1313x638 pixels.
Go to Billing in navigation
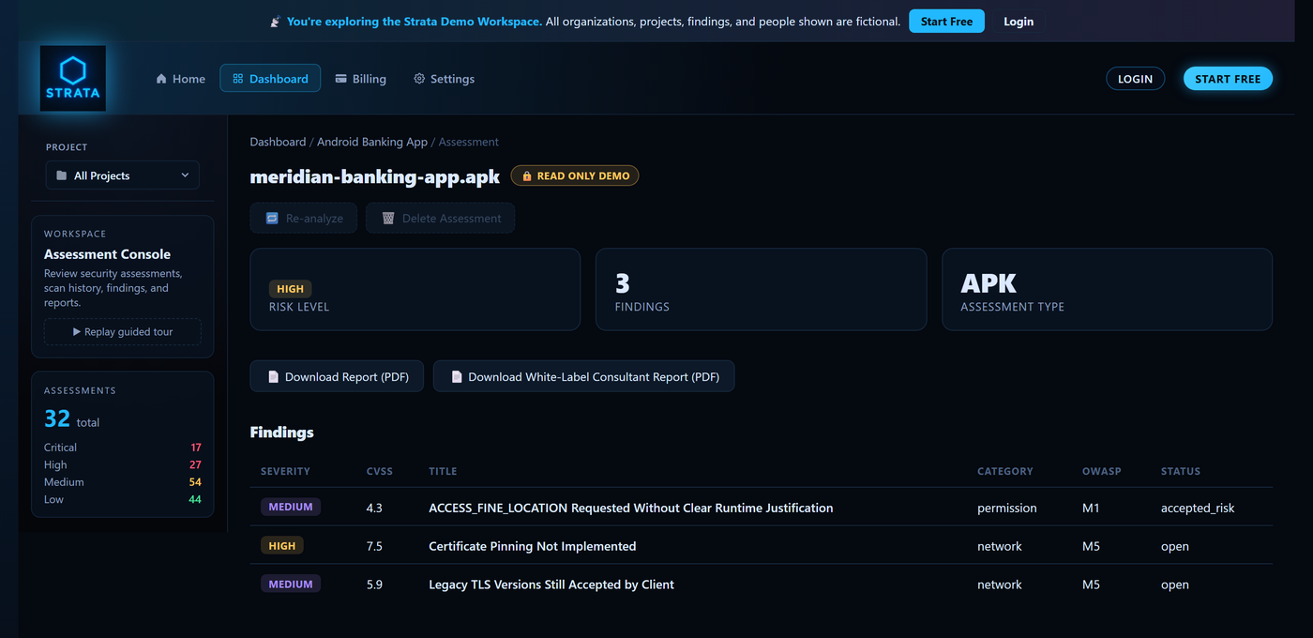(360, 79)
